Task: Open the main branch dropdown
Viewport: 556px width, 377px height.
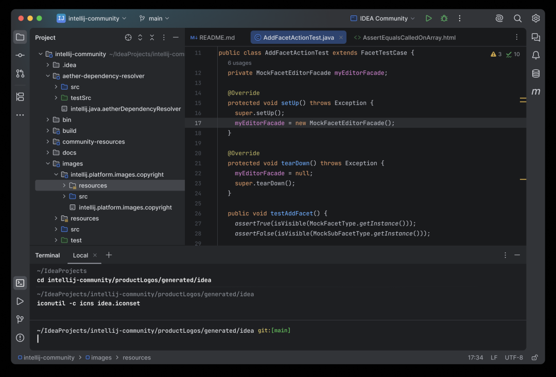Action: (154, 19)
